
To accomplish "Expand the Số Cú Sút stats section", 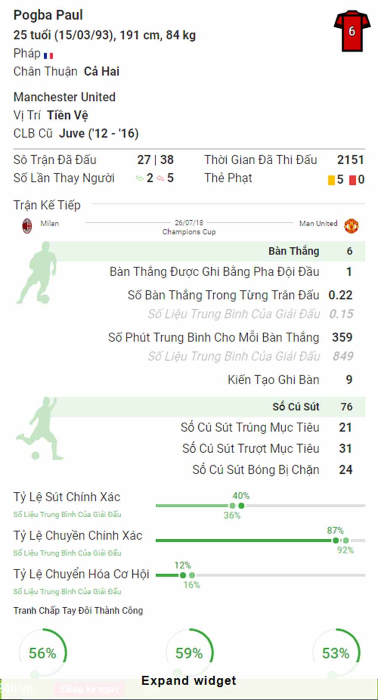I will point(296,406).
